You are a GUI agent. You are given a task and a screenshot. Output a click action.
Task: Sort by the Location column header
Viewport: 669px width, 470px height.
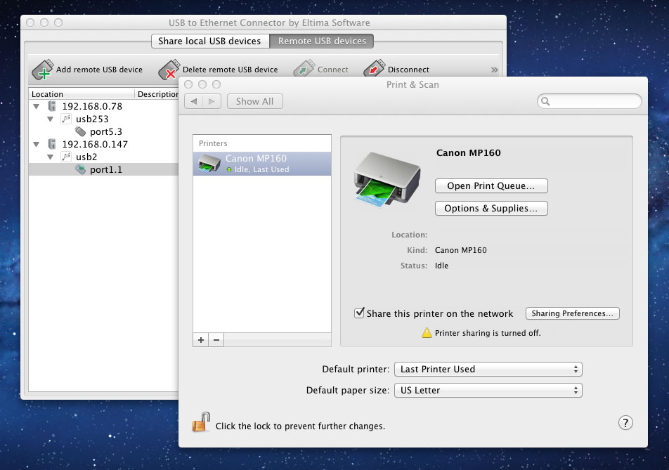(81, 94)
